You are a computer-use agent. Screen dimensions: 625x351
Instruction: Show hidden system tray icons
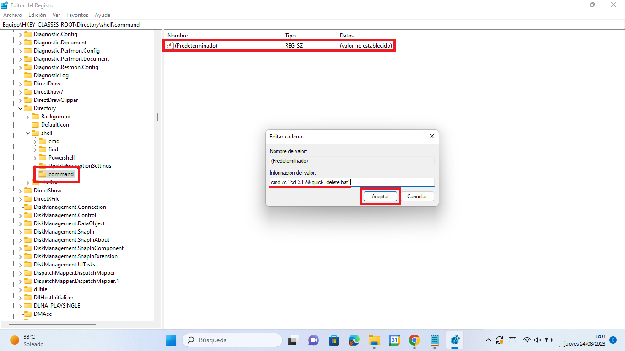pyautogui.click(x=489, y=340)
